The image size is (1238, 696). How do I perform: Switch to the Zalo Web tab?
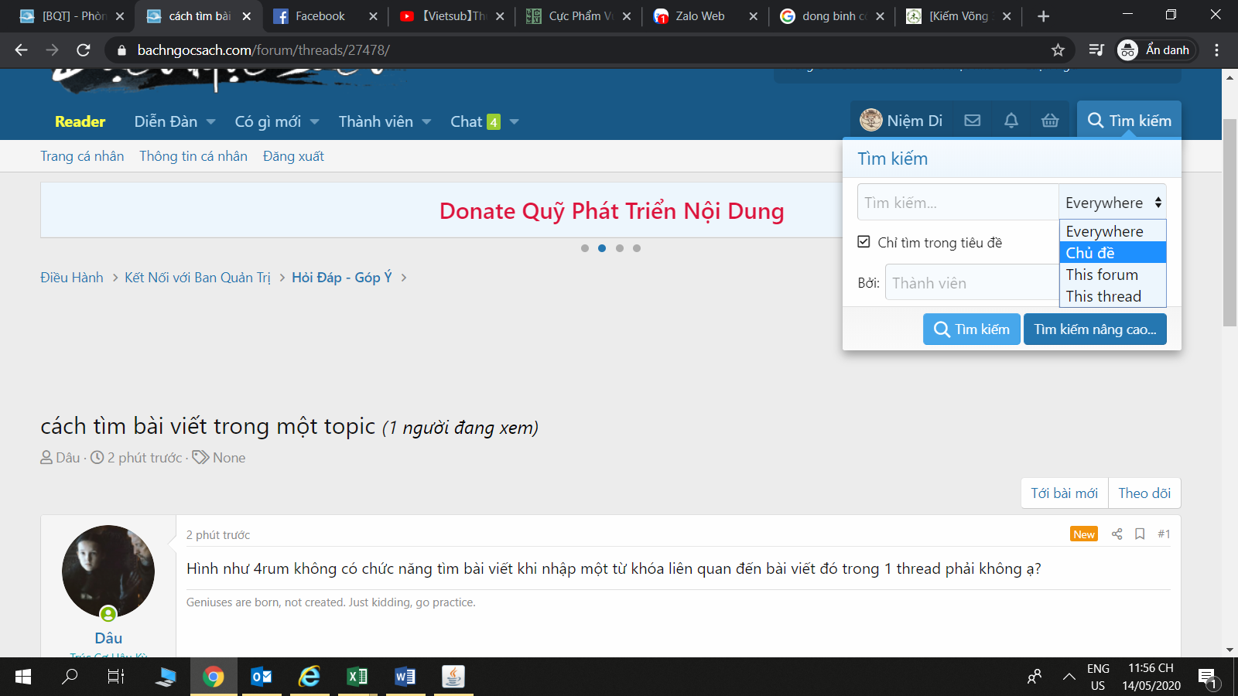(699, 16)
